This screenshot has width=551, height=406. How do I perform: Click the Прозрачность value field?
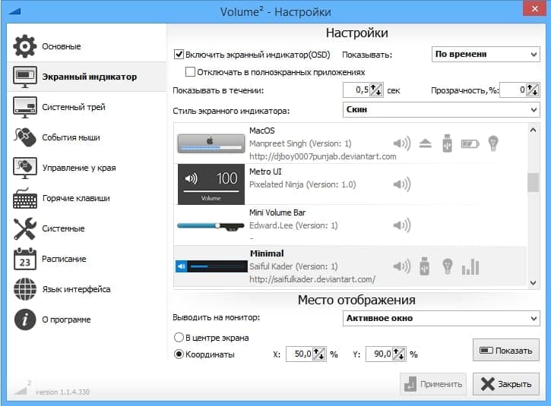pos(513,90)
